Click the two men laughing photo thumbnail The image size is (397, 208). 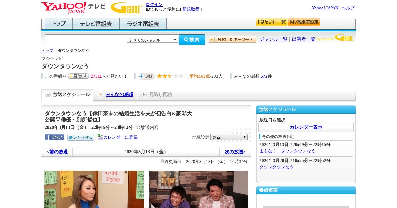point(199,189)
